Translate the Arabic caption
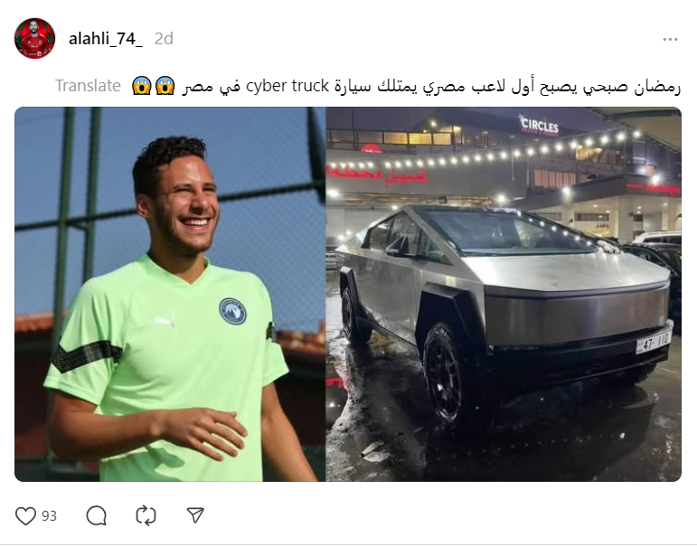Viewport: 697px width, 546px height. coord(88,85)
